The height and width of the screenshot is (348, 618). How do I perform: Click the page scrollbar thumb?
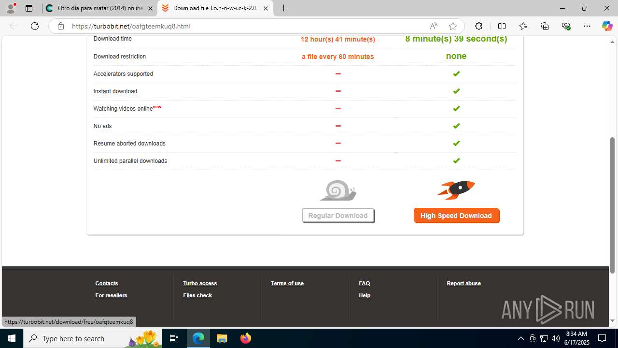[612, 205]
